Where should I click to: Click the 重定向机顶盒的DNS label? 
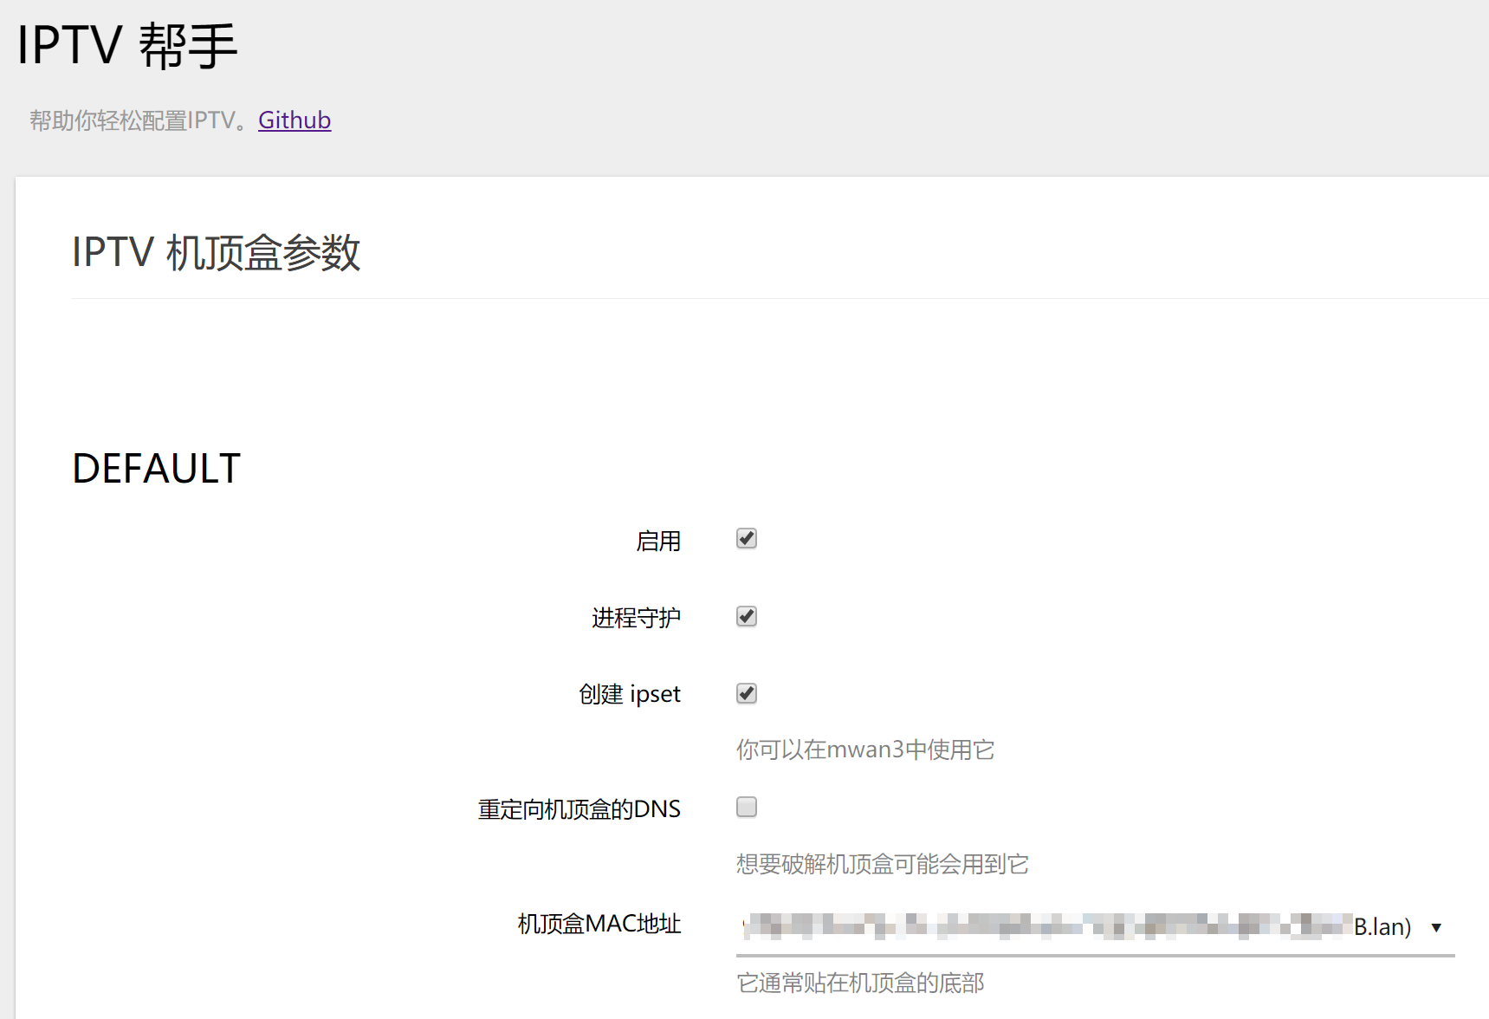(579, 809)
